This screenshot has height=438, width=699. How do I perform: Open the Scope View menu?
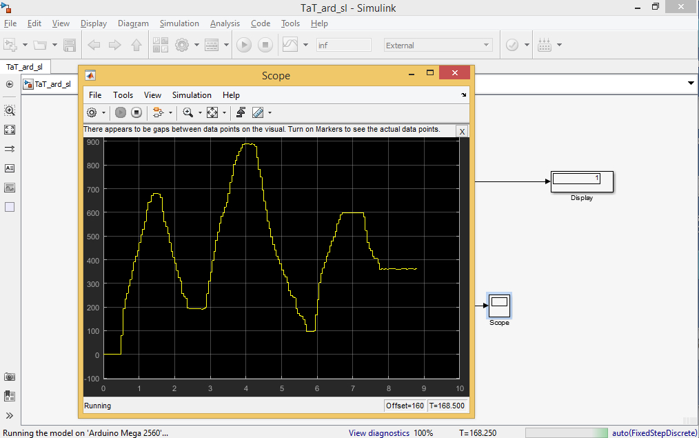[x=152, y=95]
